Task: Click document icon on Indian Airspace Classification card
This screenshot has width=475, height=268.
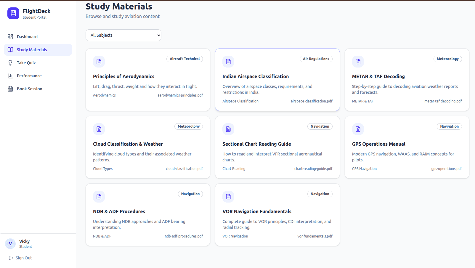Action: [x=228, y=62]
